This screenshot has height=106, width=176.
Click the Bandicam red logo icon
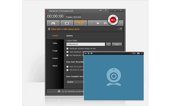pos(47,11)
